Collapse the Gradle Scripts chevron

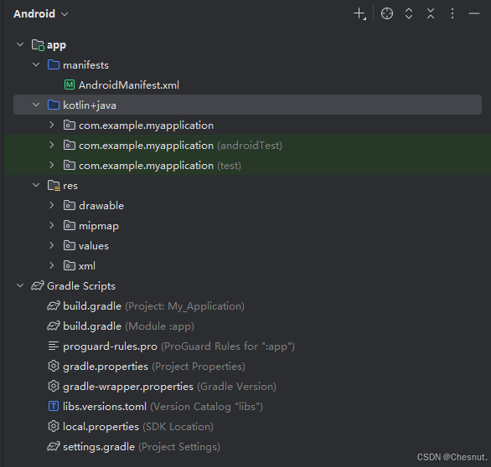pyautogui.click(x=20, y=285)
